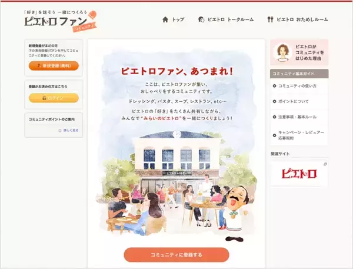Viewport: 353px width, 269px height.
Task: Click the red ピエトロ related-site banner
Action: (x=299, y=174)
